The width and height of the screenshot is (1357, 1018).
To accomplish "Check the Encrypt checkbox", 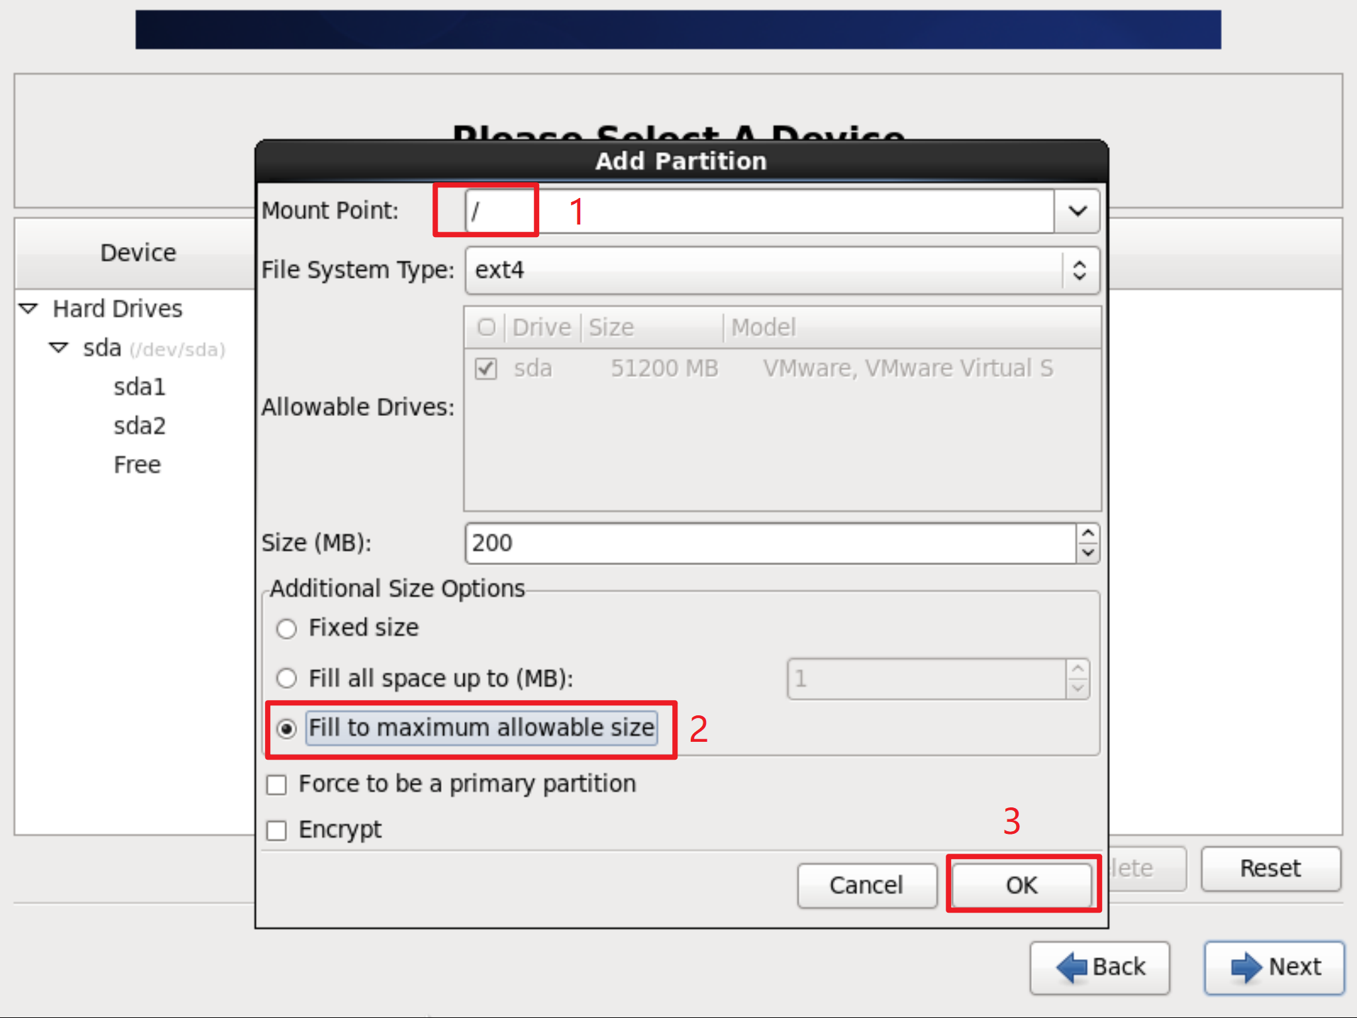I will point(276,831).
